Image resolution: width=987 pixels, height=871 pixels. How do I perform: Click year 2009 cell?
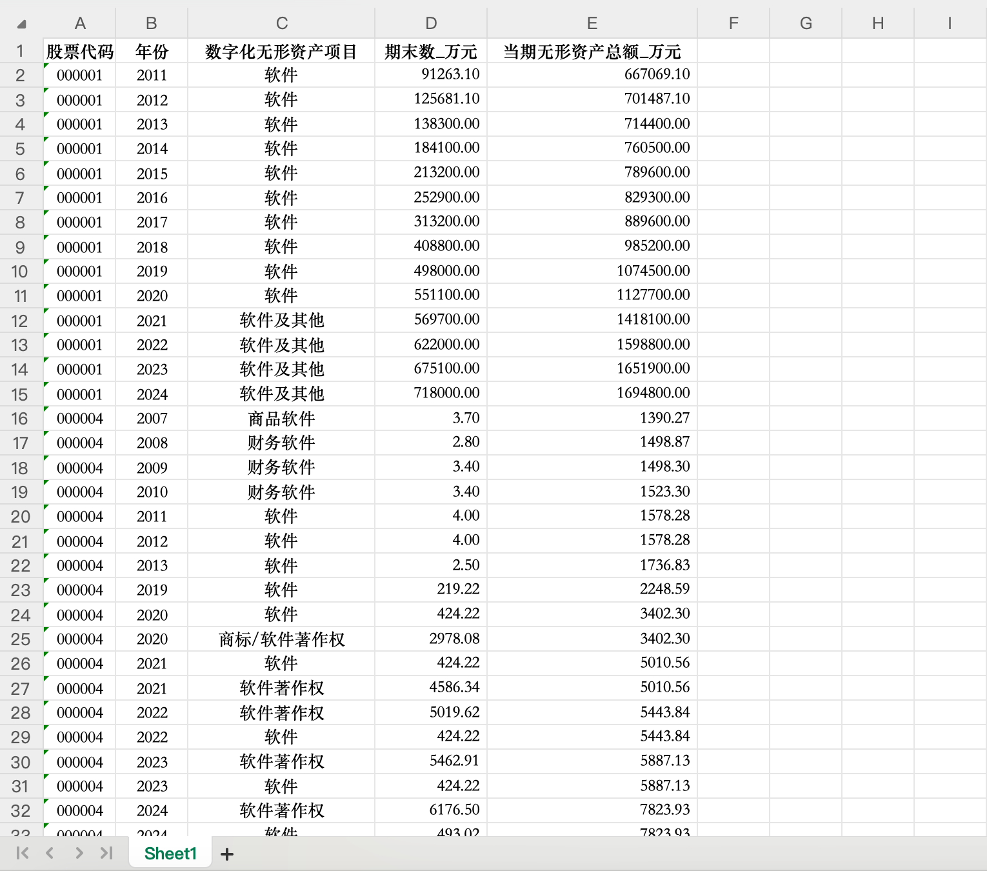click(152, 467)
